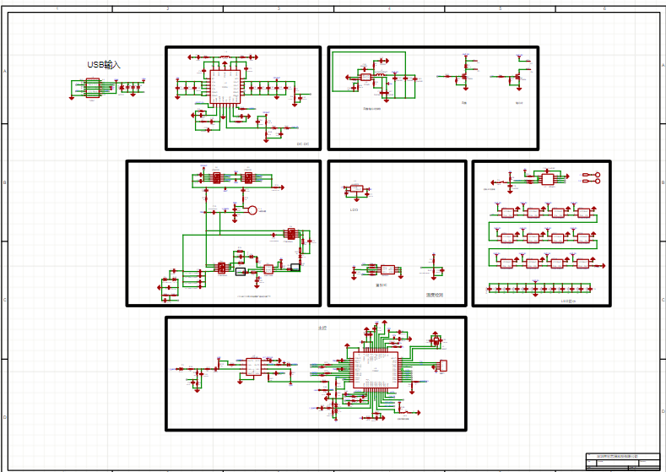Select the large square IC in the DC DC block
The width and height of the screenshot is (666, 472).
[x=225, y=87]
